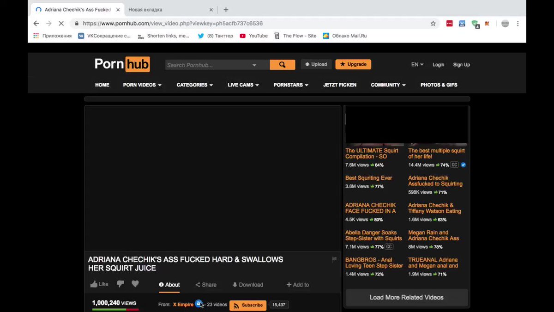Screen dimensions: 554x312
Task: Open the EN language dropdown
Action: [417, 65]
